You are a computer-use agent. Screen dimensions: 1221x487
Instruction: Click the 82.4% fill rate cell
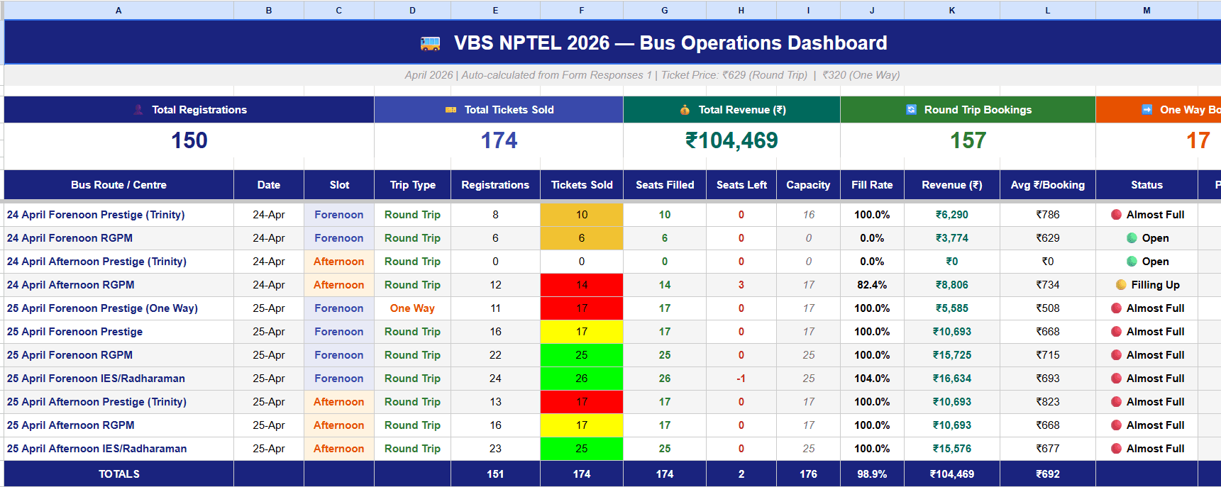[872, 285]
